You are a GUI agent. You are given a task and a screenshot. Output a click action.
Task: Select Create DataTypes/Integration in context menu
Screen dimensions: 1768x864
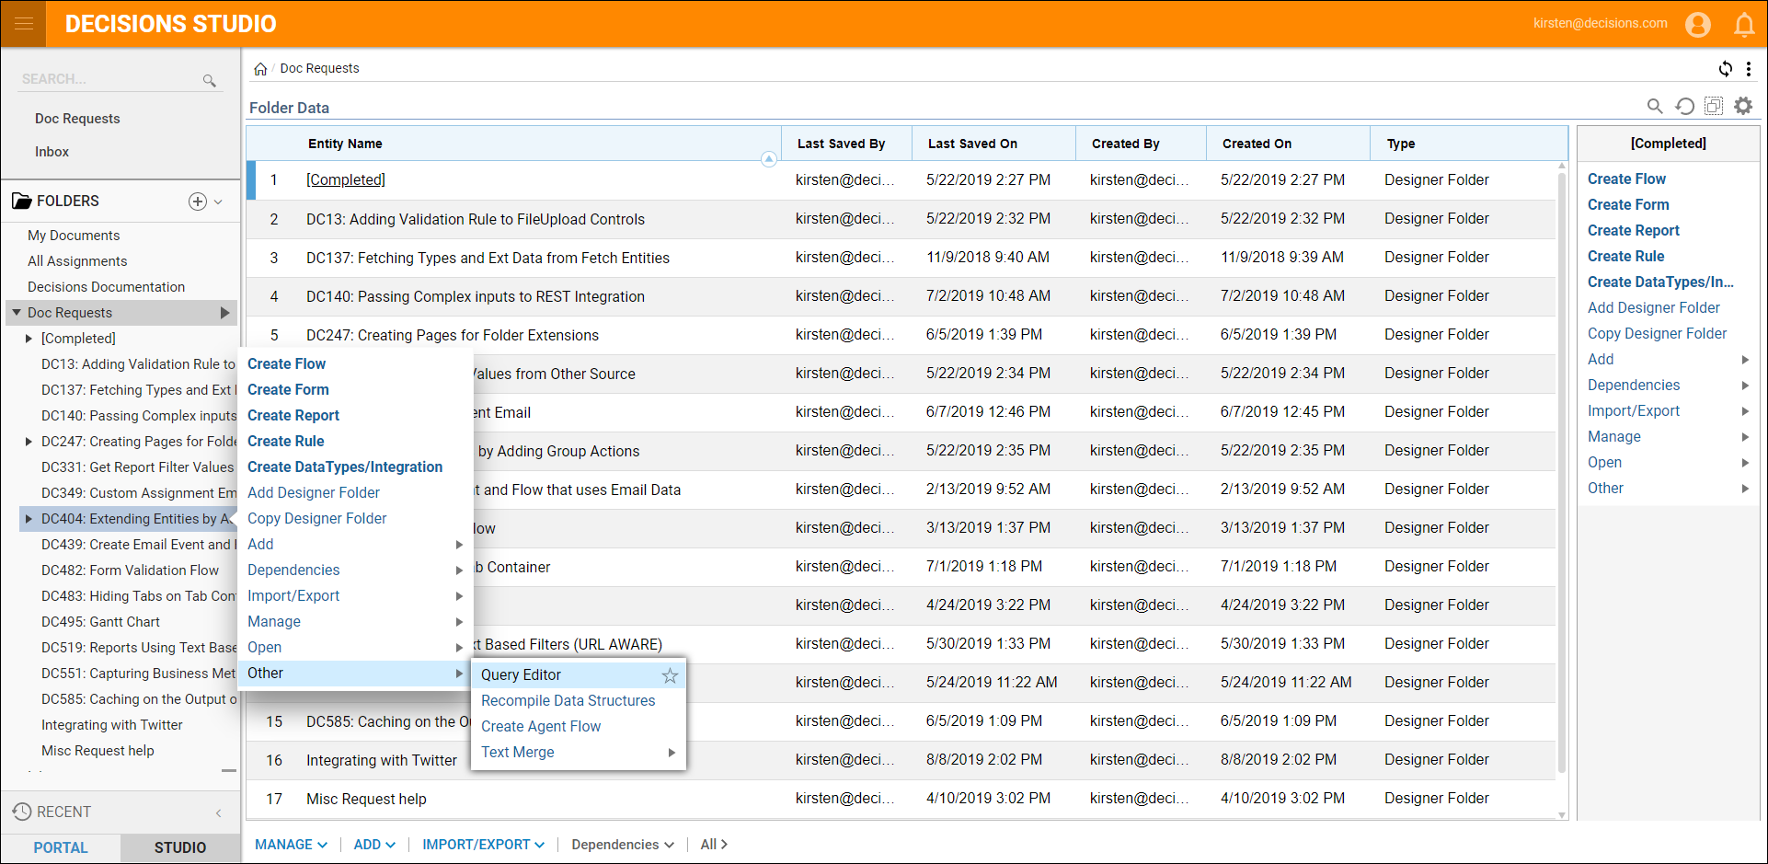tap(345, 467)
